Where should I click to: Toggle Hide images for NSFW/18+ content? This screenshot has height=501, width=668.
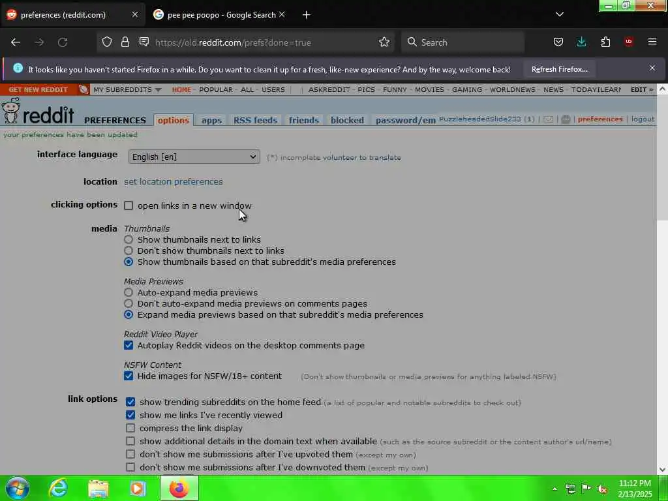[x=129, y=376]
